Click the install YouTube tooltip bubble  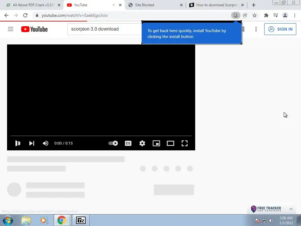(191, 34)
